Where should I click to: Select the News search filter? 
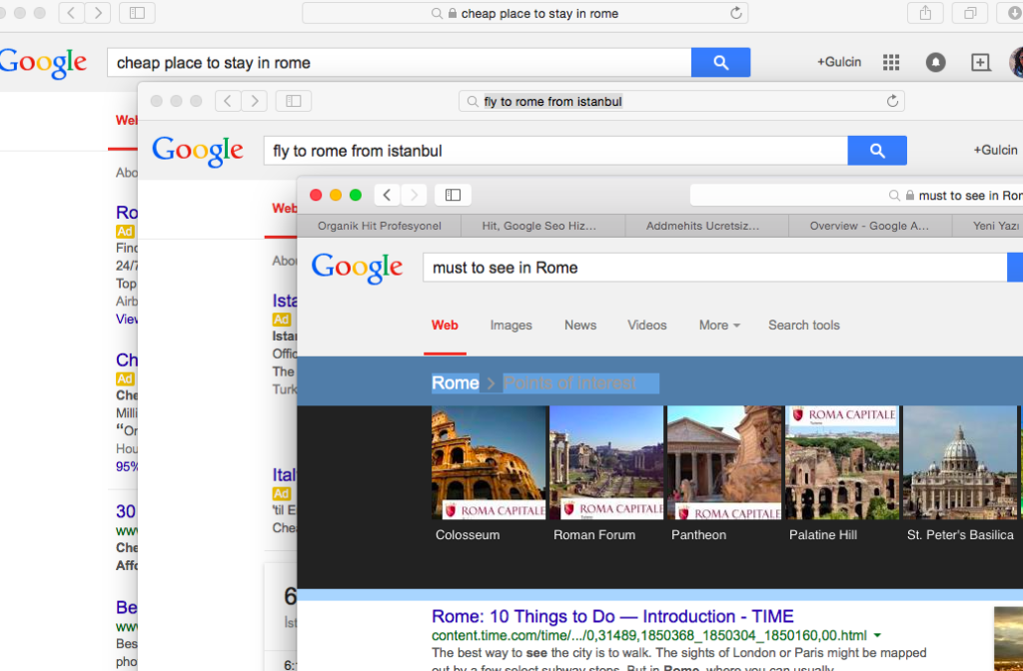tap(580, 325)
